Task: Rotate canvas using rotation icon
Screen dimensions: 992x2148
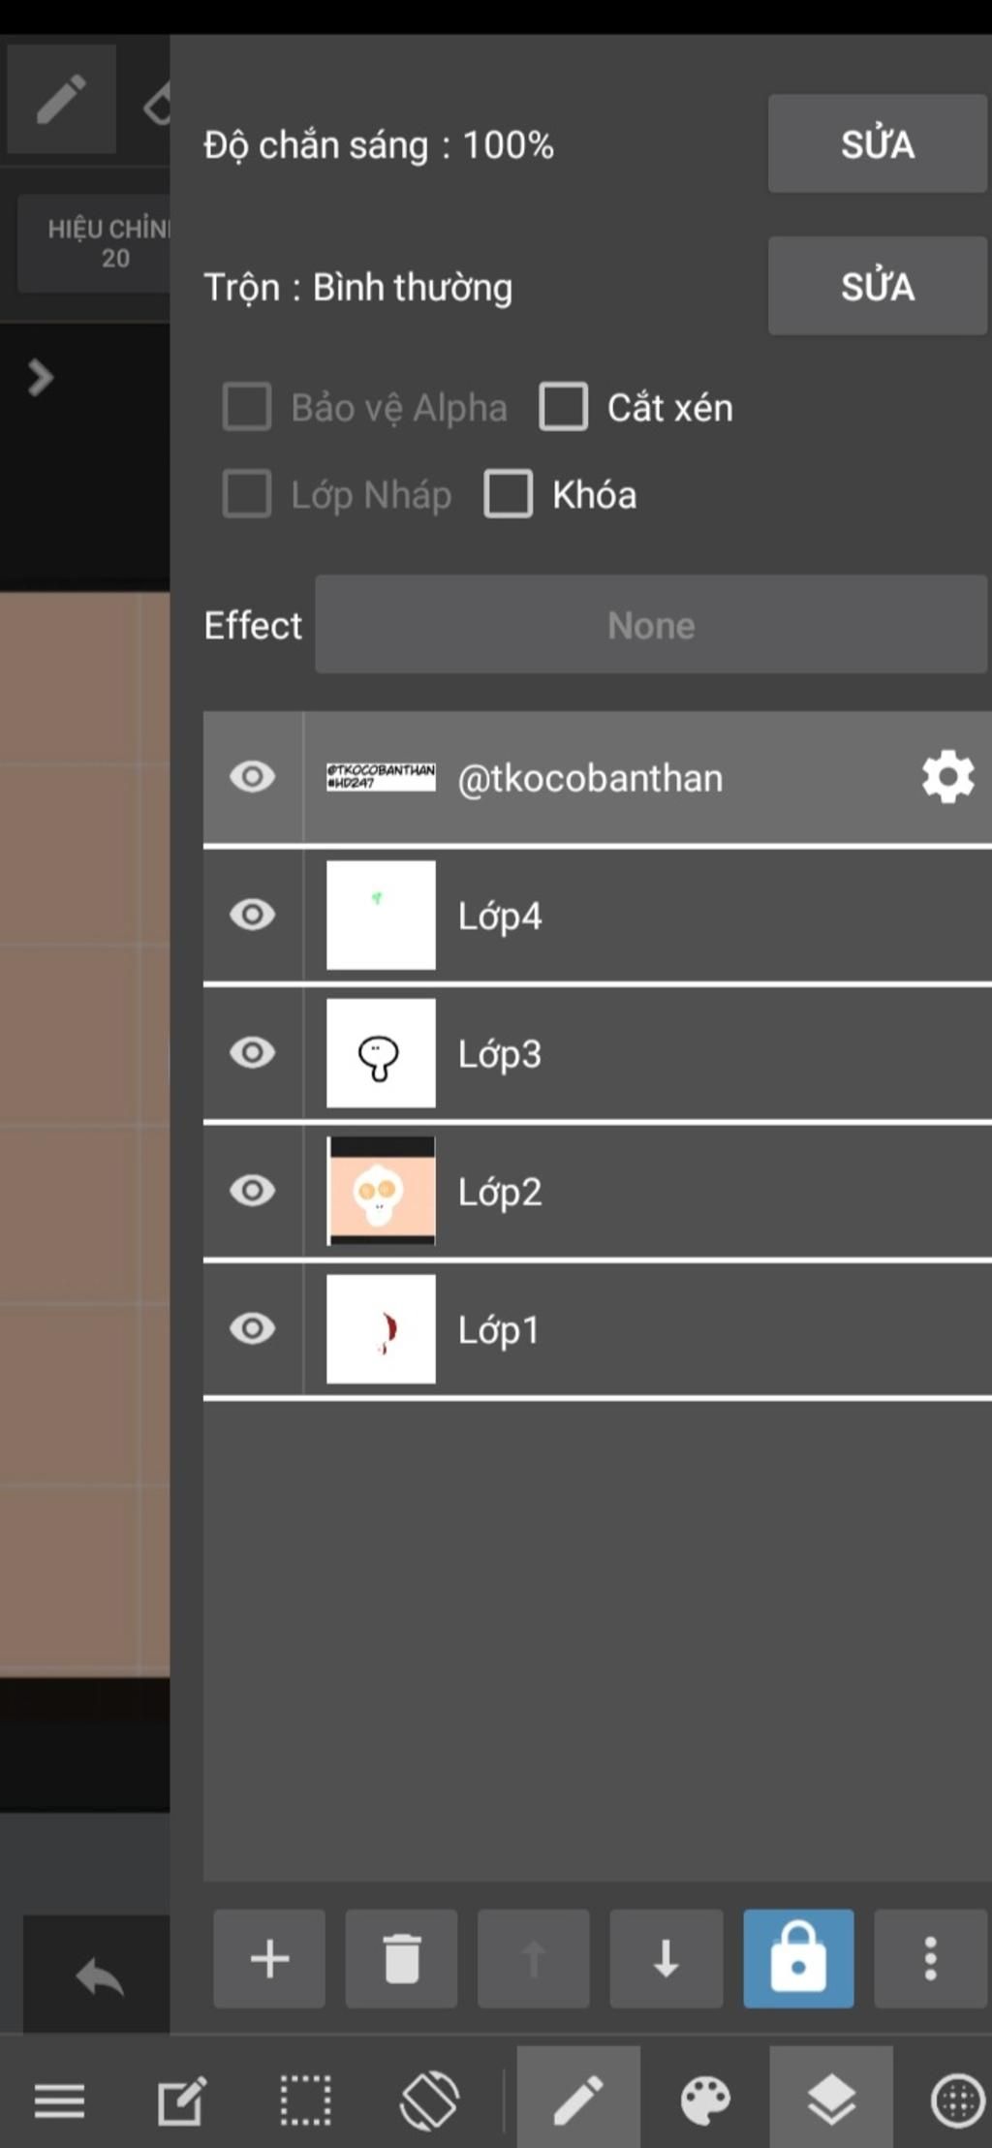Action: click(x=429, y=2101)
